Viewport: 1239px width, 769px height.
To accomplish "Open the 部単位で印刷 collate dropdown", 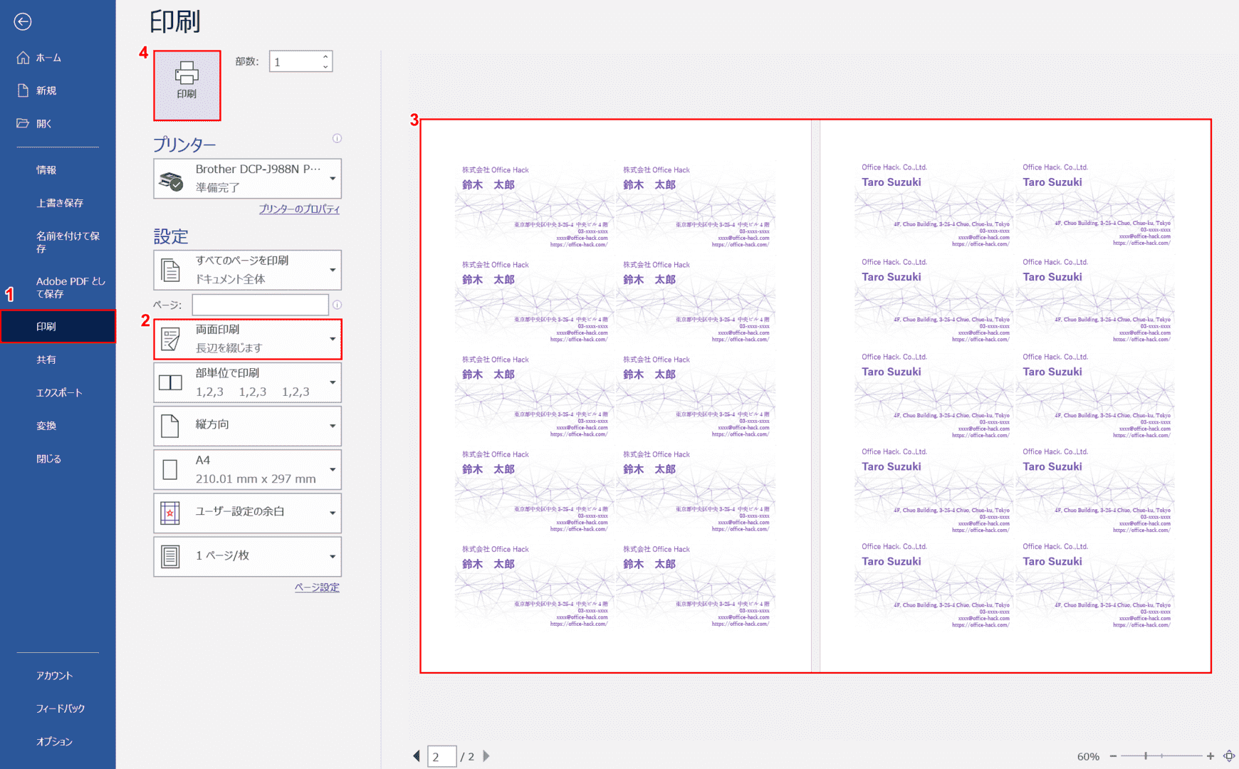I will (247, 382).
